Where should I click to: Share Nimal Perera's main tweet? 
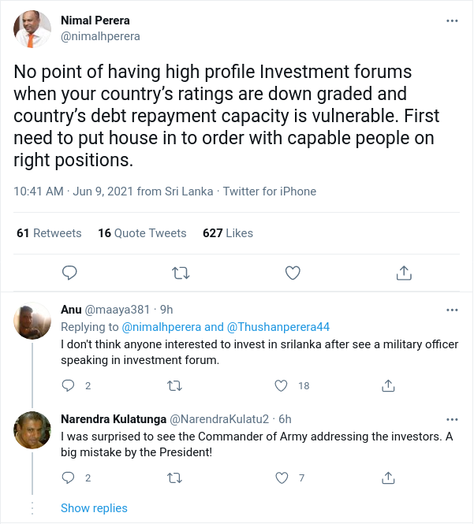point(404,273)
